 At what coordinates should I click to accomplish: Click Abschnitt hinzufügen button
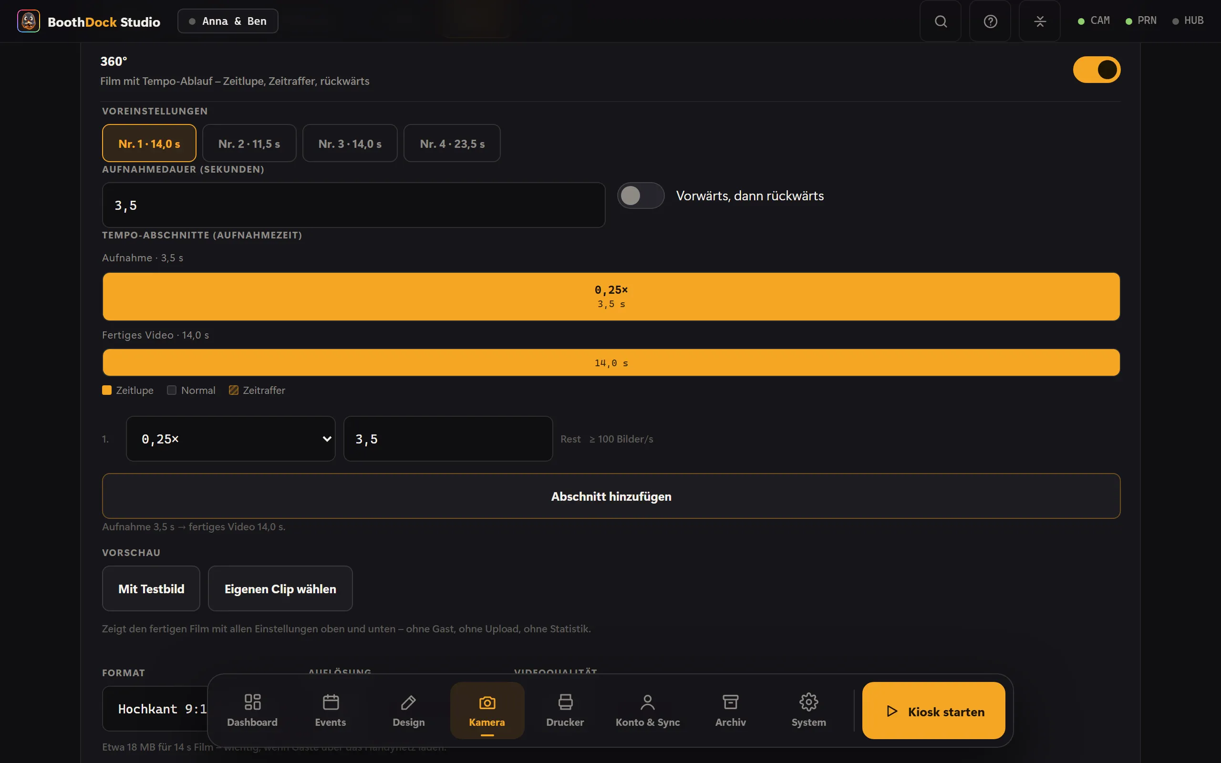click(x=611, y=496)
